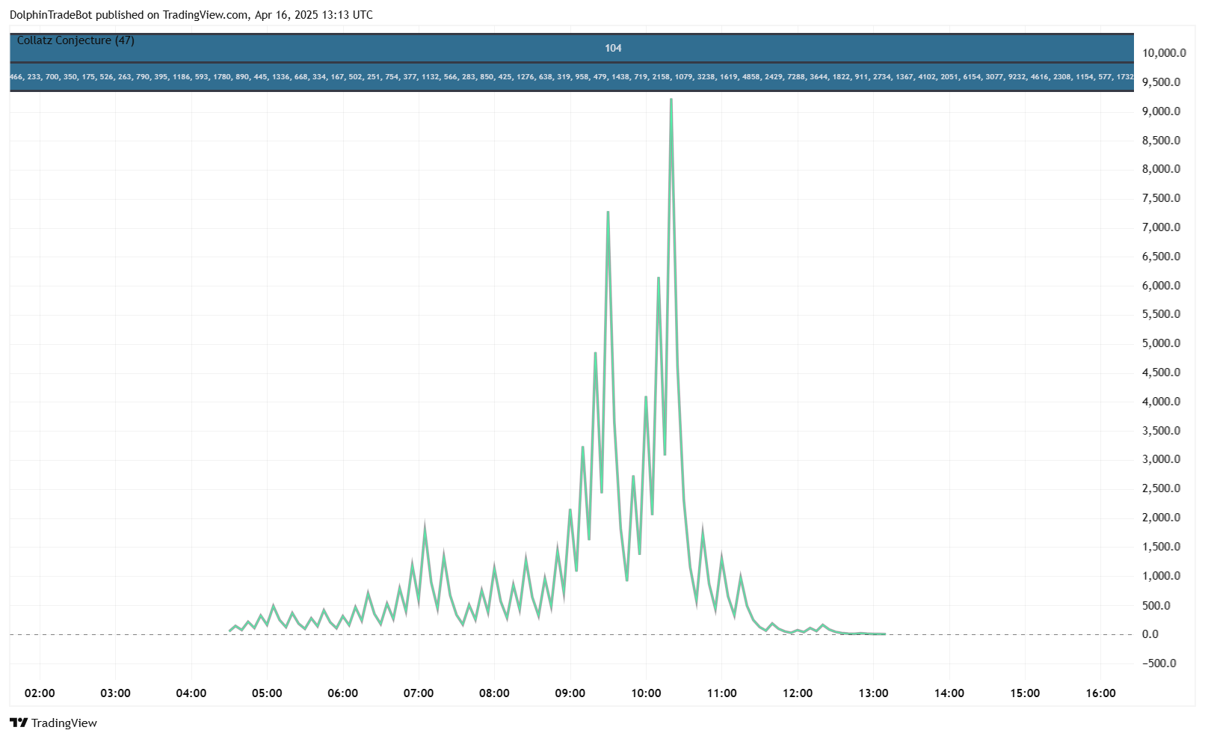Viewport: 1205px width, 739px height.
Task: Click the 10,000.0 price axis label
Action: pos(1164,53)
